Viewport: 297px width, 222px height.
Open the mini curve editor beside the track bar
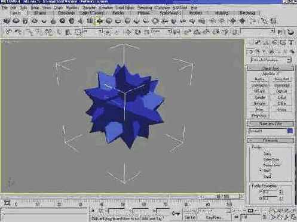pos(7,203)
